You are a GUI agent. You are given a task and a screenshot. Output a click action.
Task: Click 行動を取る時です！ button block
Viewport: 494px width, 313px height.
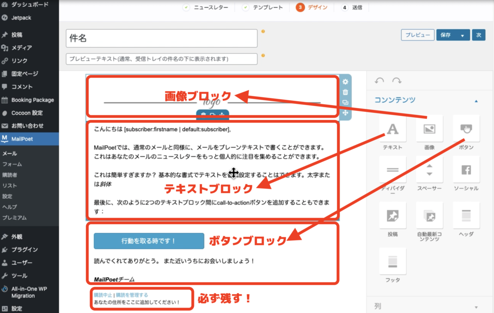pos(149,241)
